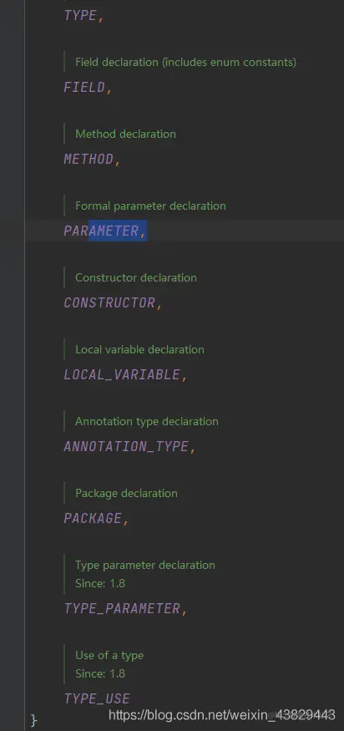Image resolution: width=344 pixels, height=731 pixels.
Task: Click the closing brace of the enum
Action: [x=33, y=719]
